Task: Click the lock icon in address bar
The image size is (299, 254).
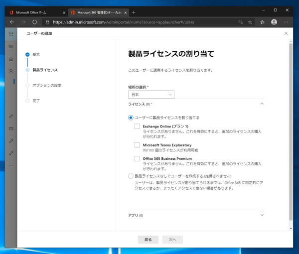Action: [x=47, y=22]
